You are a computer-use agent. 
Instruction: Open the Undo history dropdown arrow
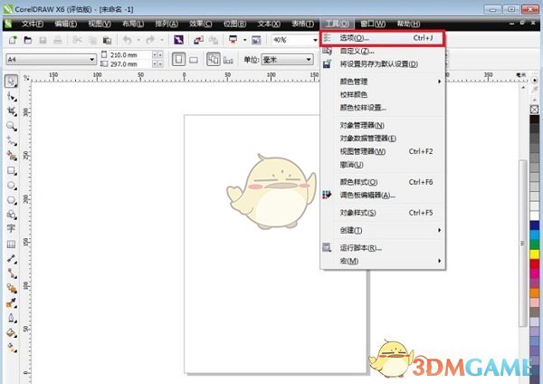coord(138,40)
